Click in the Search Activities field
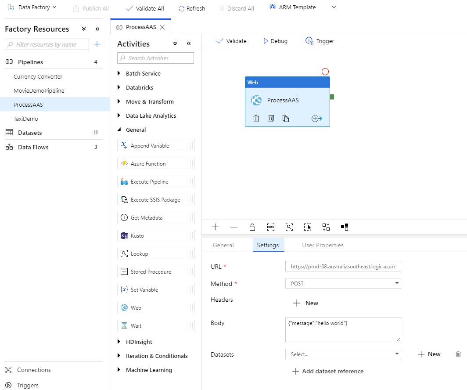This screenshot has width=467, height=390. pos(156,58)
